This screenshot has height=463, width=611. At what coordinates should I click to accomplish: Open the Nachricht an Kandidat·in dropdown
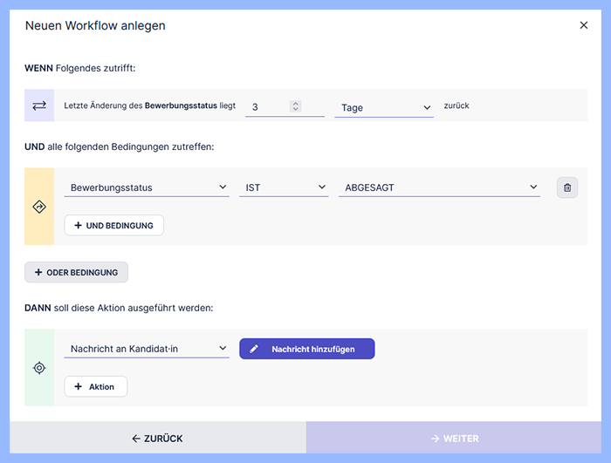(x=147, y=349)
